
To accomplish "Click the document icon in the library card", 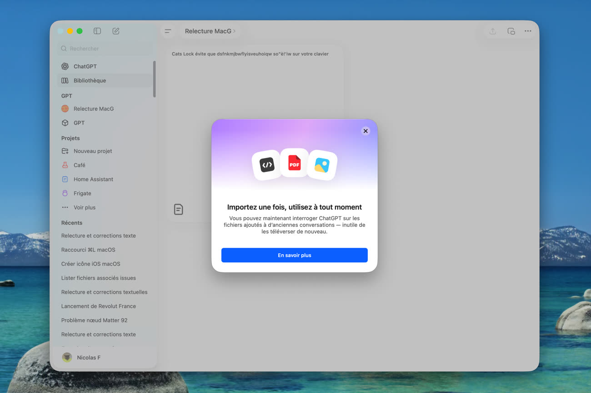I will coord(179,209).
